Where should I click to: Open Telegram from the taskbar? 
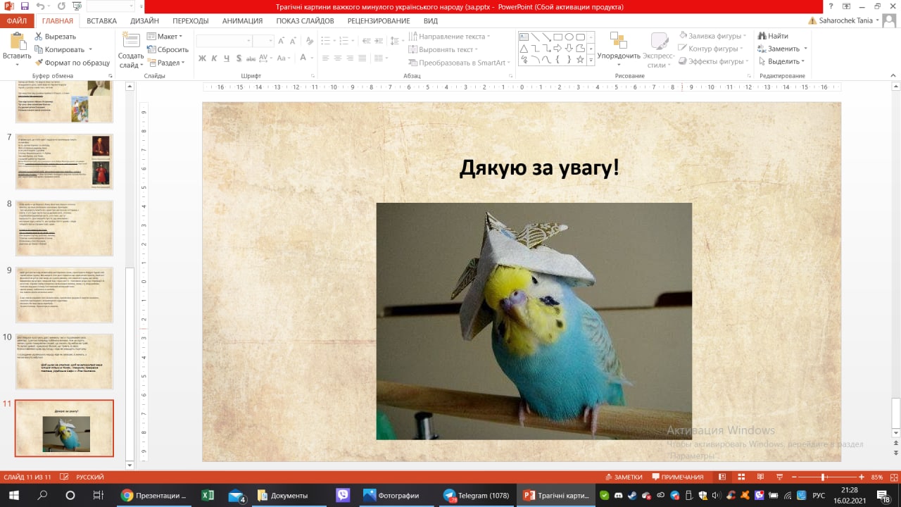coord(477,495)
